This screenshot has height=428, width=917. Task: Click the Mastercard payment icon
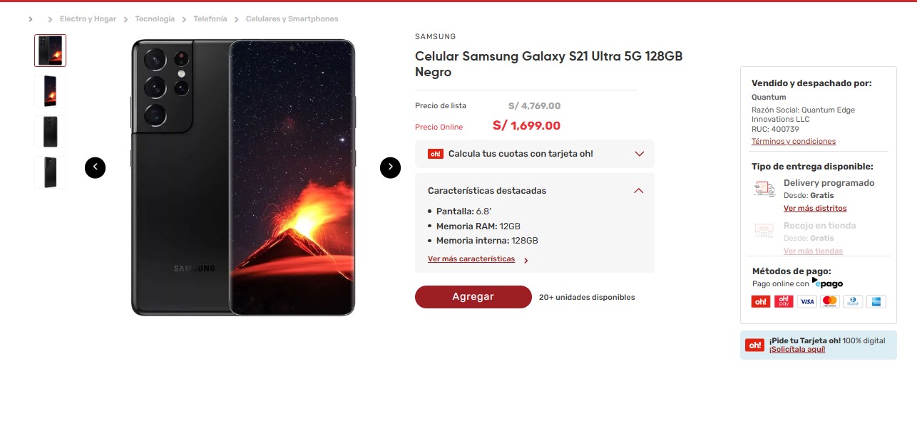click(x=829, y=301)
